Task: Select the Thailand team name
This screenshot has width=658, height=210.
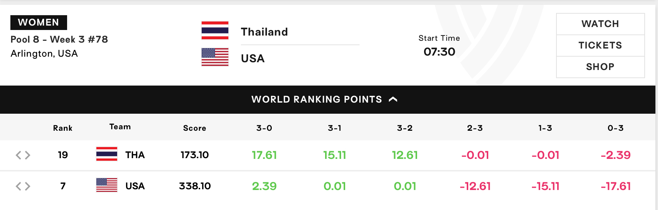Action: pos(264,32)
